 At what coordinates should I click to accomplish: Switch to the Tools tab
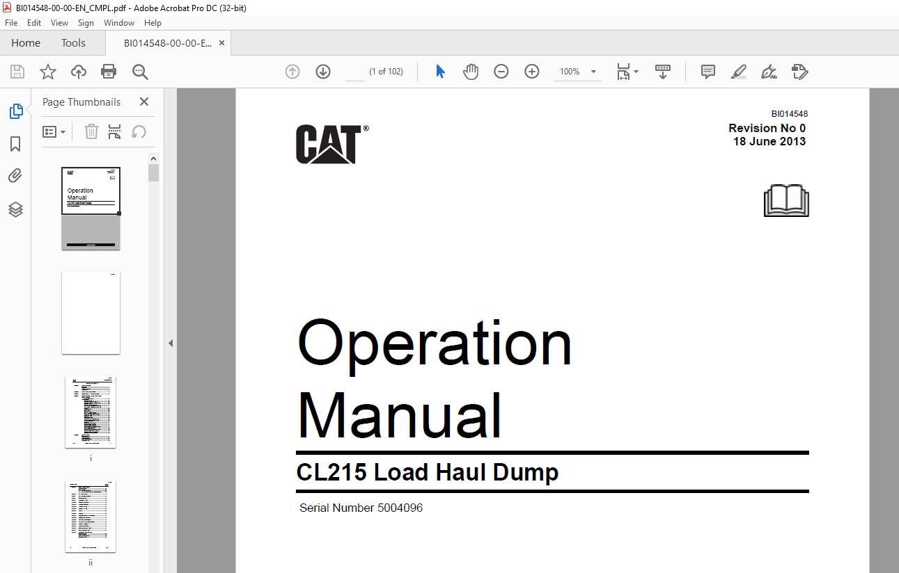[x=73, y=43]
